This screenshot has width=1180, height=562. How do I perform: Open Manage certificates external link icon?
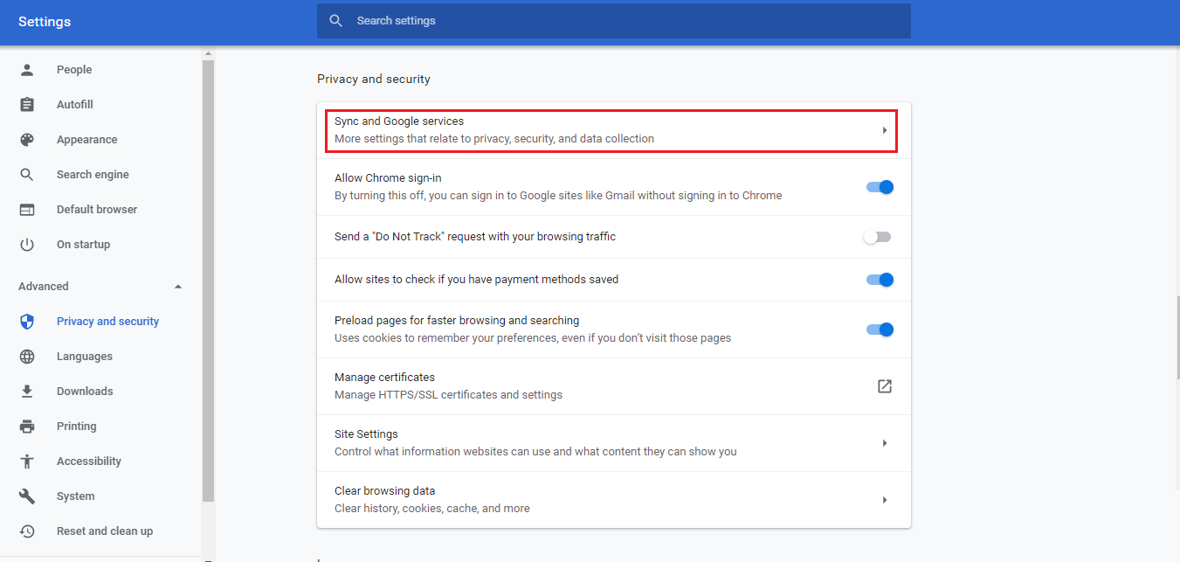pyautogui.click(x=884, y=386)
